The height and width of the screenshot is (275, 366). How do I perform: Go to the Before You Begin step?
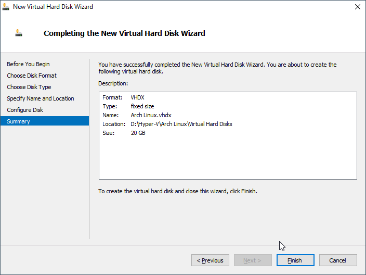pos(28,64)
